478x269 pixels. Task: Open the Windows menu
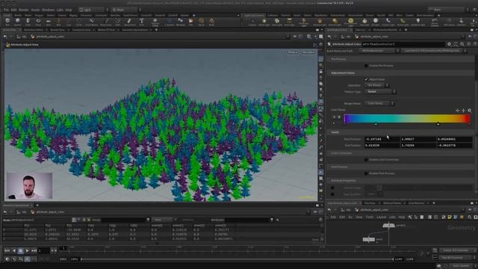pyautogui.click(x=48, y=10)
